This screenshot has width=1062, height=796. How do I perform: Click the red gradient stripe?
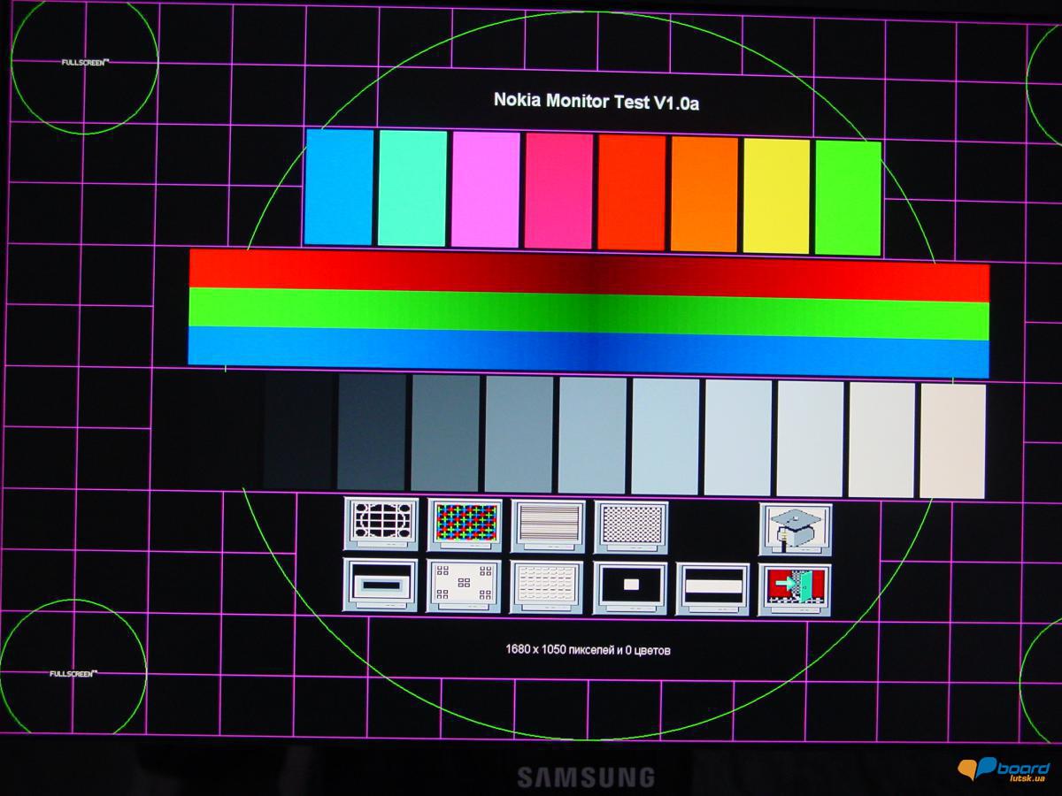(589, 272)
